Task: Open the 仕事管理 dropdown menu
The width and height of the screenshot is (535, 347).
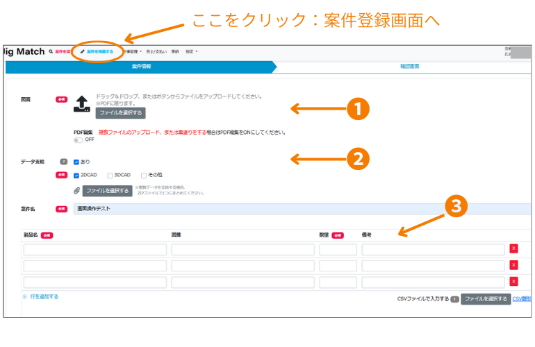Action: click(132, 52)
